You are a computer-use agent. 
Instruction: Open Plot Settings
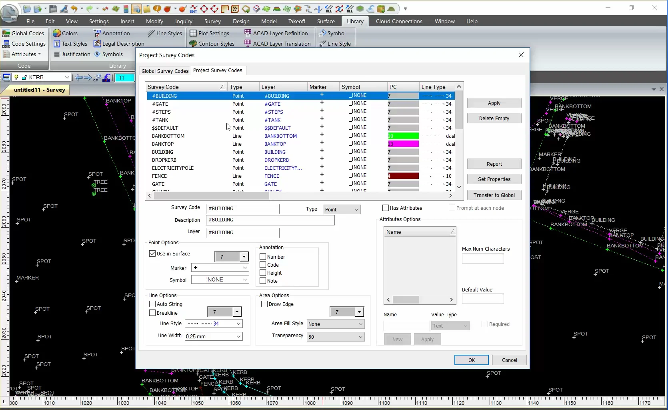click(x=212, y=33)
